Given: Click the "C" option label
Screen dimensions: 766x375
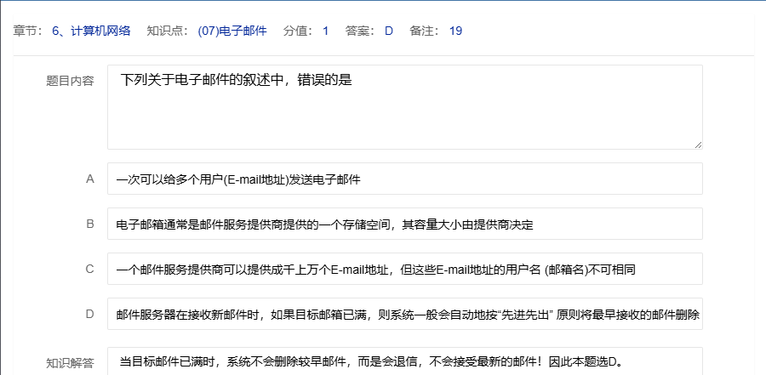Looking at the screenshot, I should [x=89, y=270].
